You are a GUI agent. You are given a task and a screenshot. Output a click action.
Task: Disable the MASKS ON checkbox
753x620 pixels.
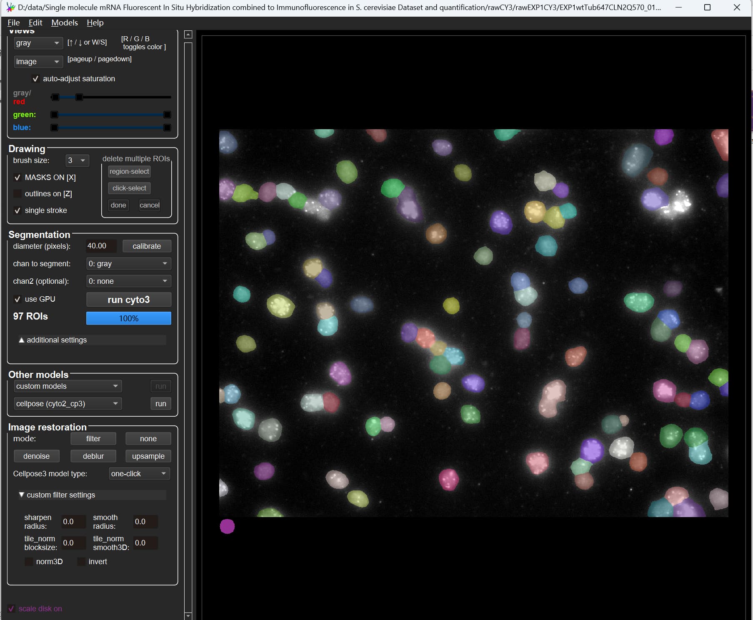click(18, 177)
